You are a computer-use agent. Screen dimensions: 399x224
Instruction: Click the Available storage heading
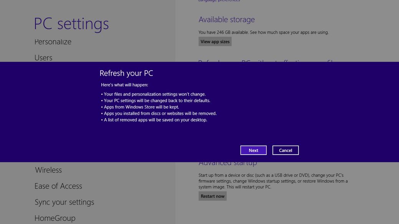pyautogui.click(x=226, y=20)
